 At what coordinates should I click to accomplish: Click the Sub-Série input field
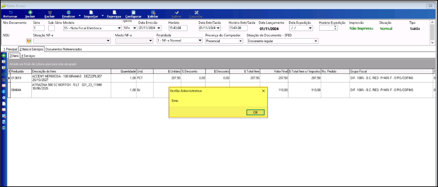tap(51, 28)
